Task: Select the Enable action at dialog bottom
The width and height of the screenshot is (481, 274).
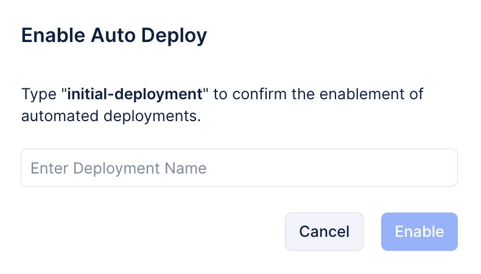Action: pos(419,231)
